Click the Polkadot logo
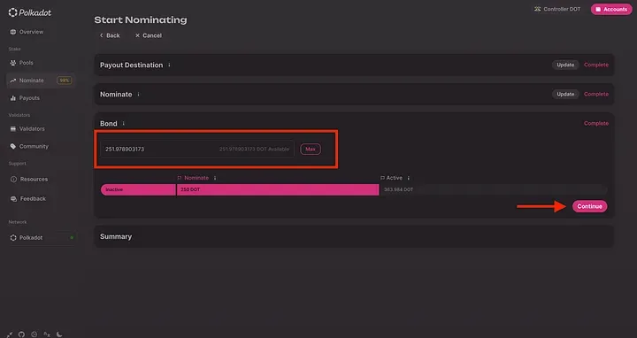The width and height of the screenshot is (637, 338). [30, 12]
